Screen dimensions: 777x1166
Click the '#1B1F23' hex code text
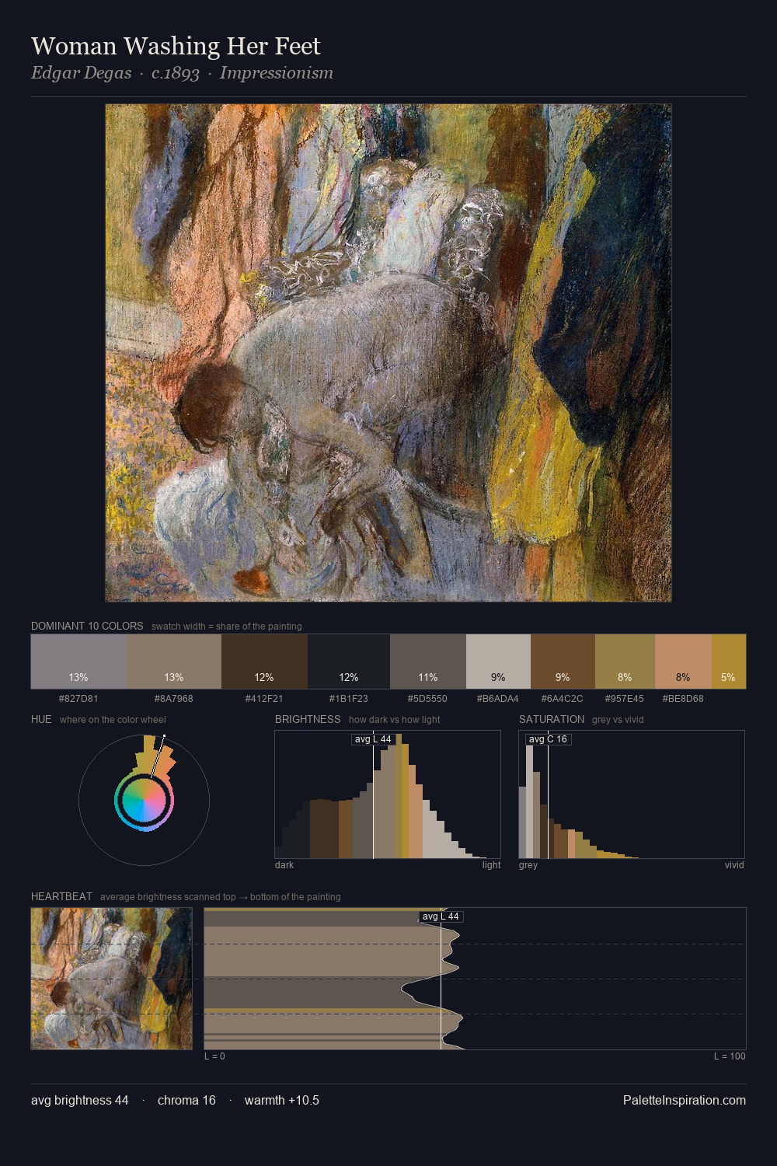tap(349, 698)
